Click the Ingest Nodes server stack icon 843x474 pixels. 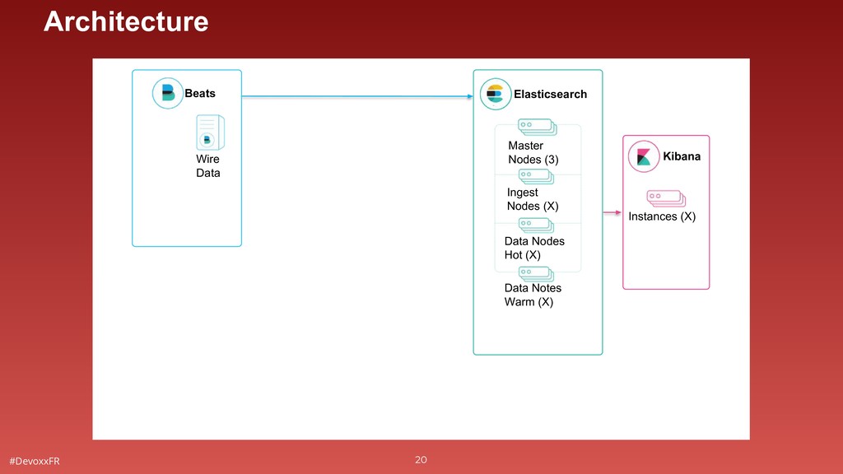[536, 177]
